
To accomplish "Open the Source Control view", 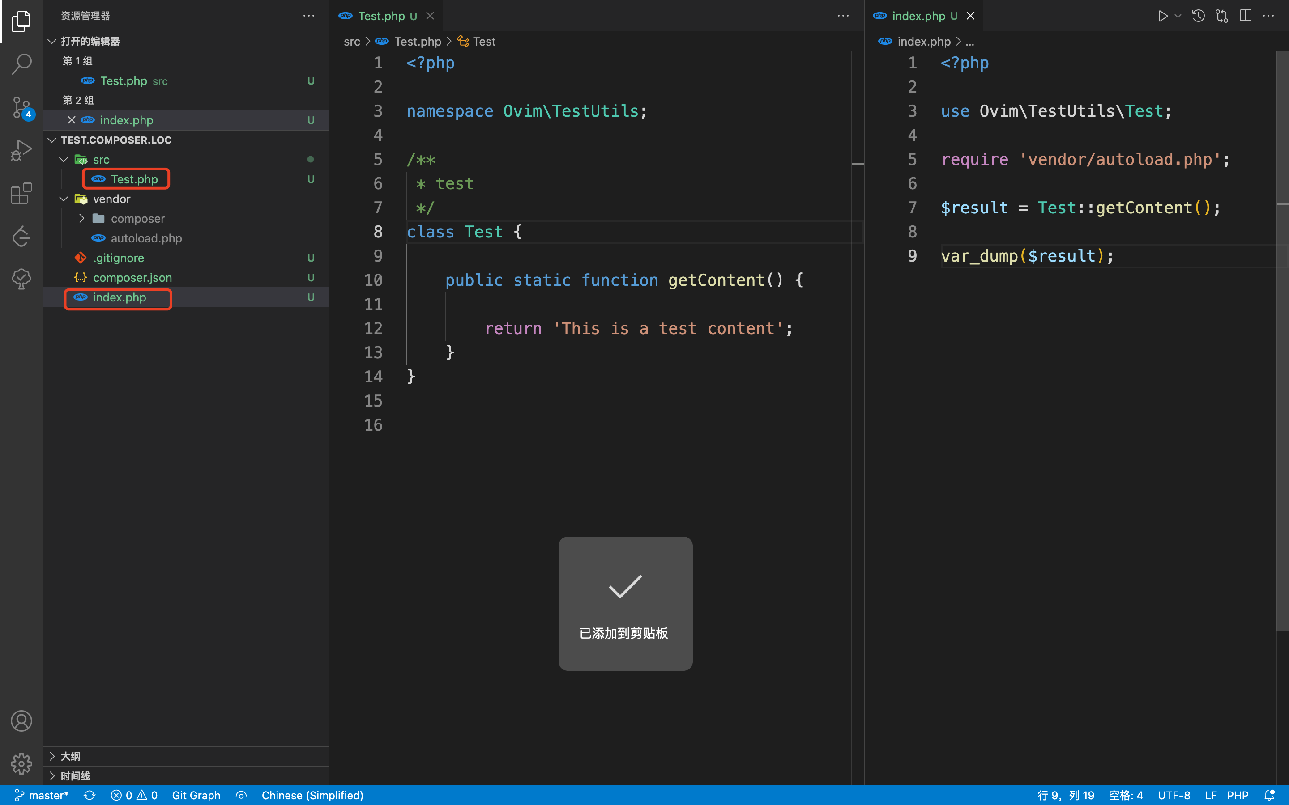I will [21, 107].
